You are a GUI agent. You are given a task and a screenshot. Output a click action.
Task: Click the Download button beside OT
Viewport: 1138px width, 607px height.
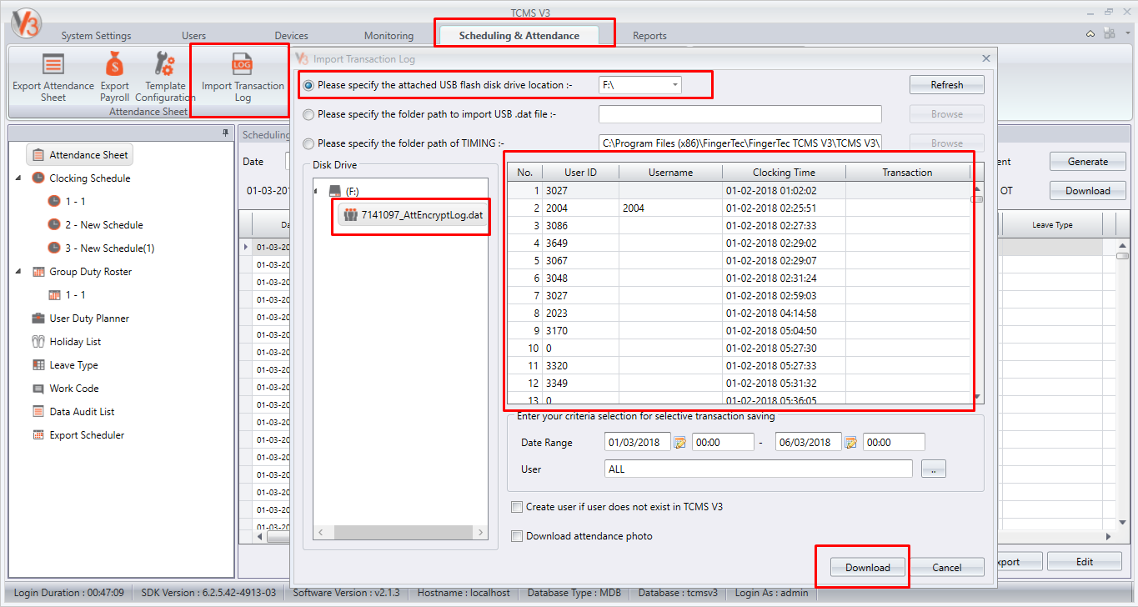point(1088,191)
